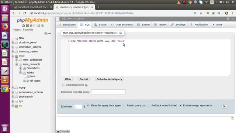236x133 pixels.
Task: Open VLC from Ubuntu launcher
Action: (x=5, y=80)
